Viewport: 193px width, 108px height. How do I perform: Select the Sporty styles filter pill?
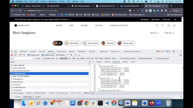[126, 43]
